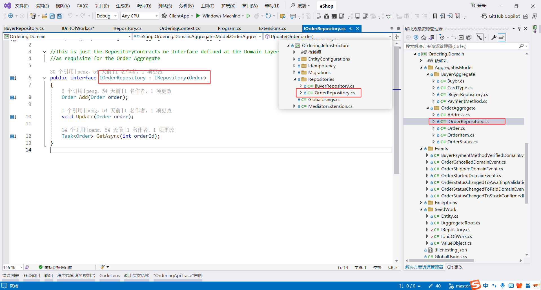Screen dimensions: 541x290
Task: Switch to the BuyerRepository.cs tab
Action: (x=24, y=28)
